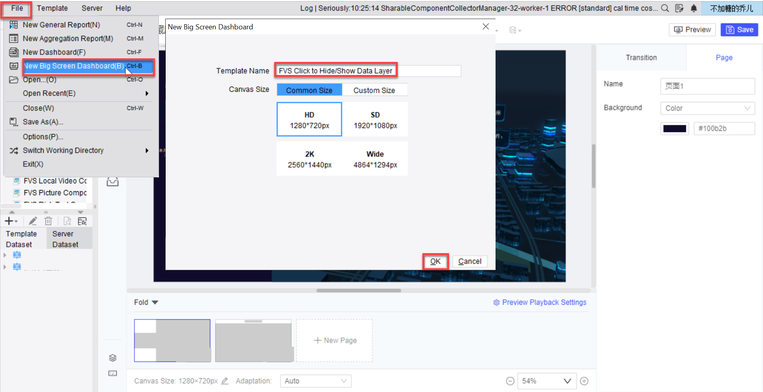Open the add dataset plus icon
Screen dimensions: 763x392
[9, 221]
